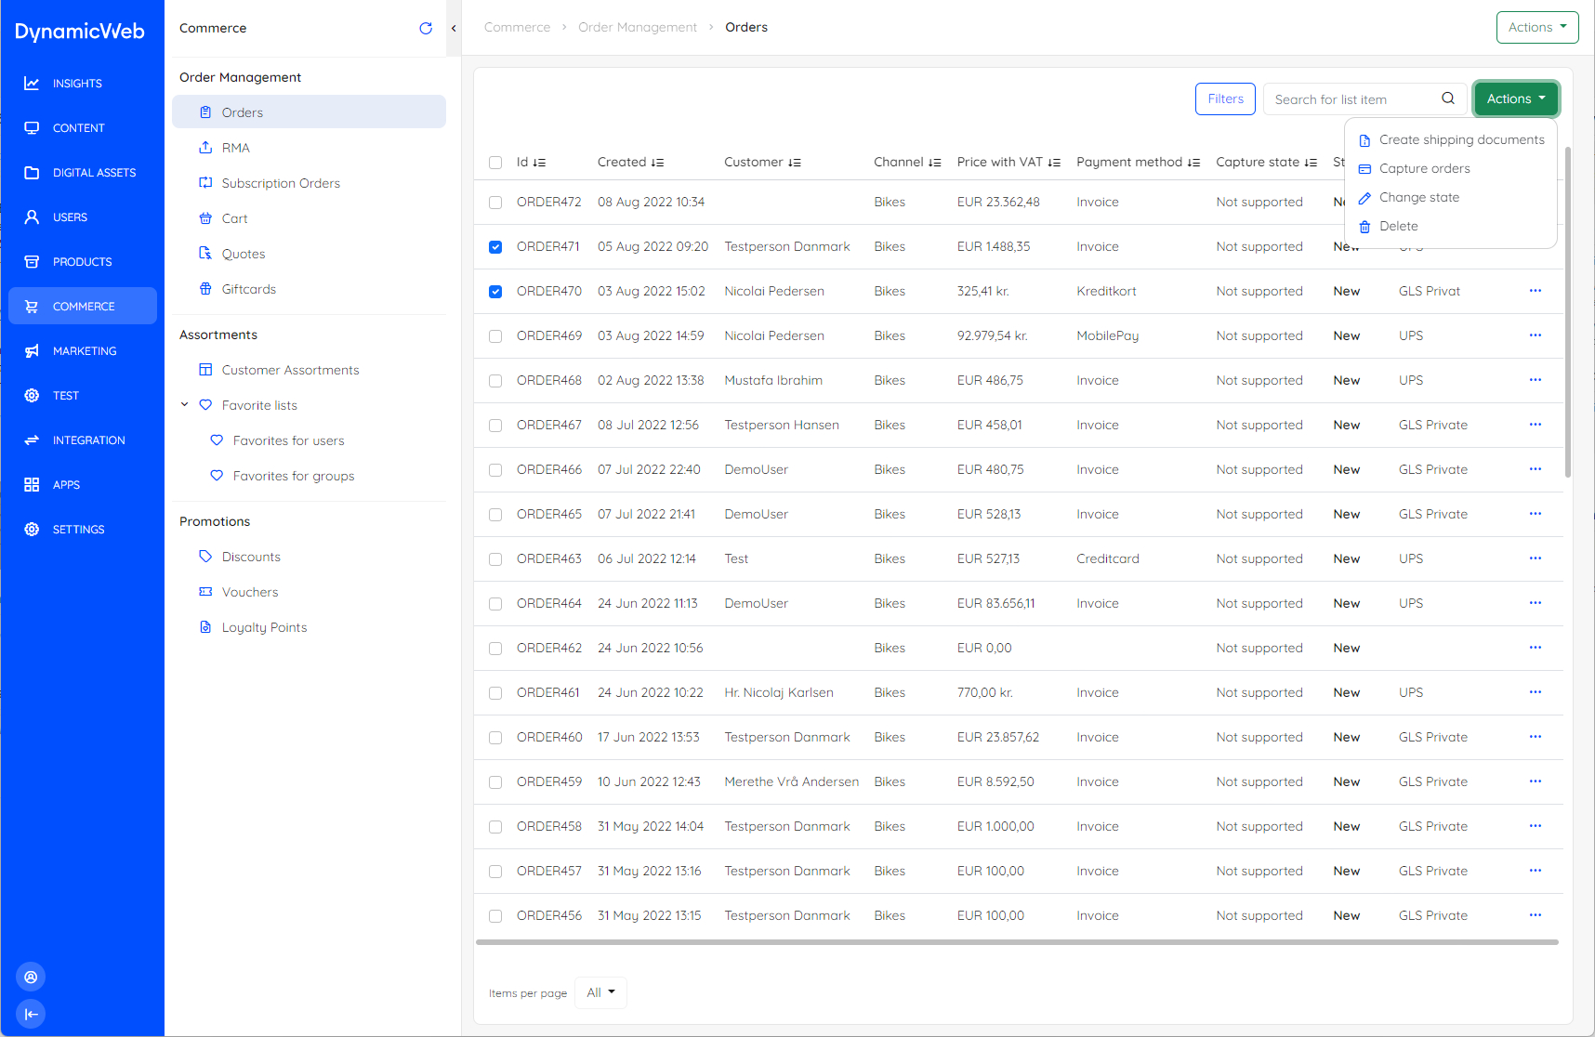Click the Digital Assets sidebar icon
The image size is (1595, 1037).
pyautogui.click(x=31, y=172)
